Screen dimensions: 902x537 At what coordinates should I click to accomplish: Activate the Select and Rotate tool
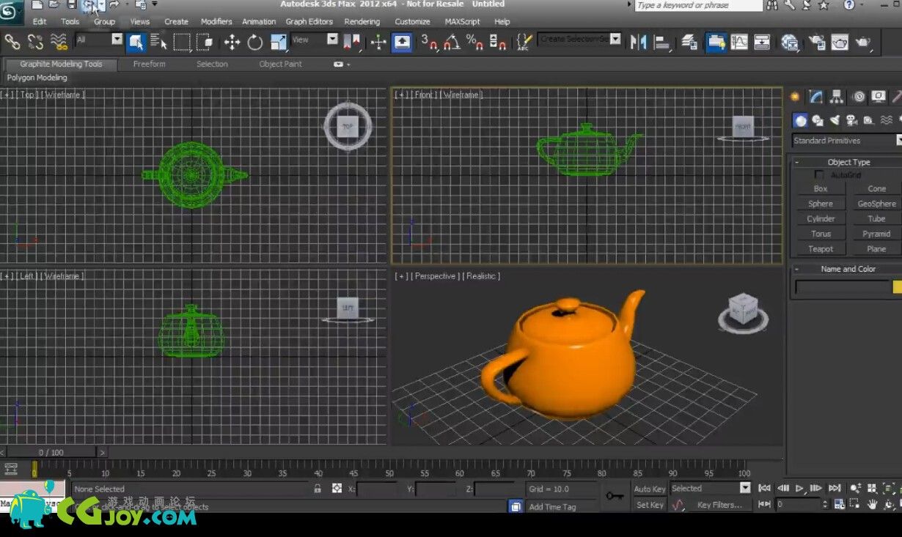[x=255, y=42]
